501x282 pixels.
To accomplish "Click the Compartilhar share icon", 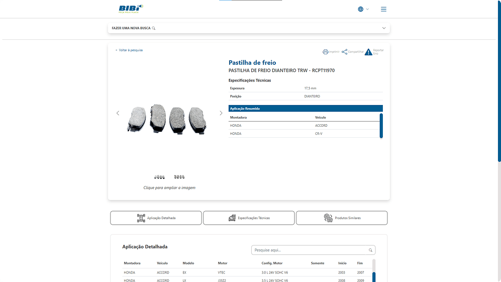I will (x=345, y=52).
